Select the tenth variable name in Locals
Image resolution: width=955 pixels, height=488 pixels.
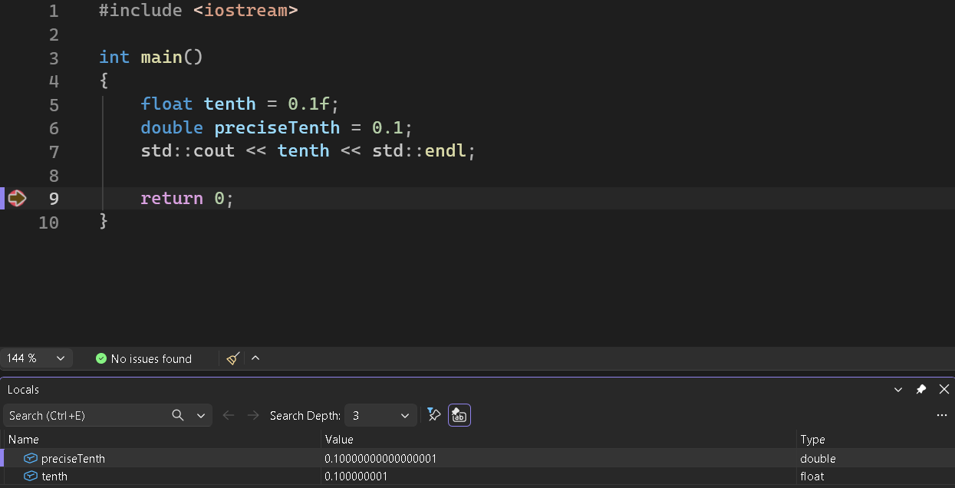54,476
